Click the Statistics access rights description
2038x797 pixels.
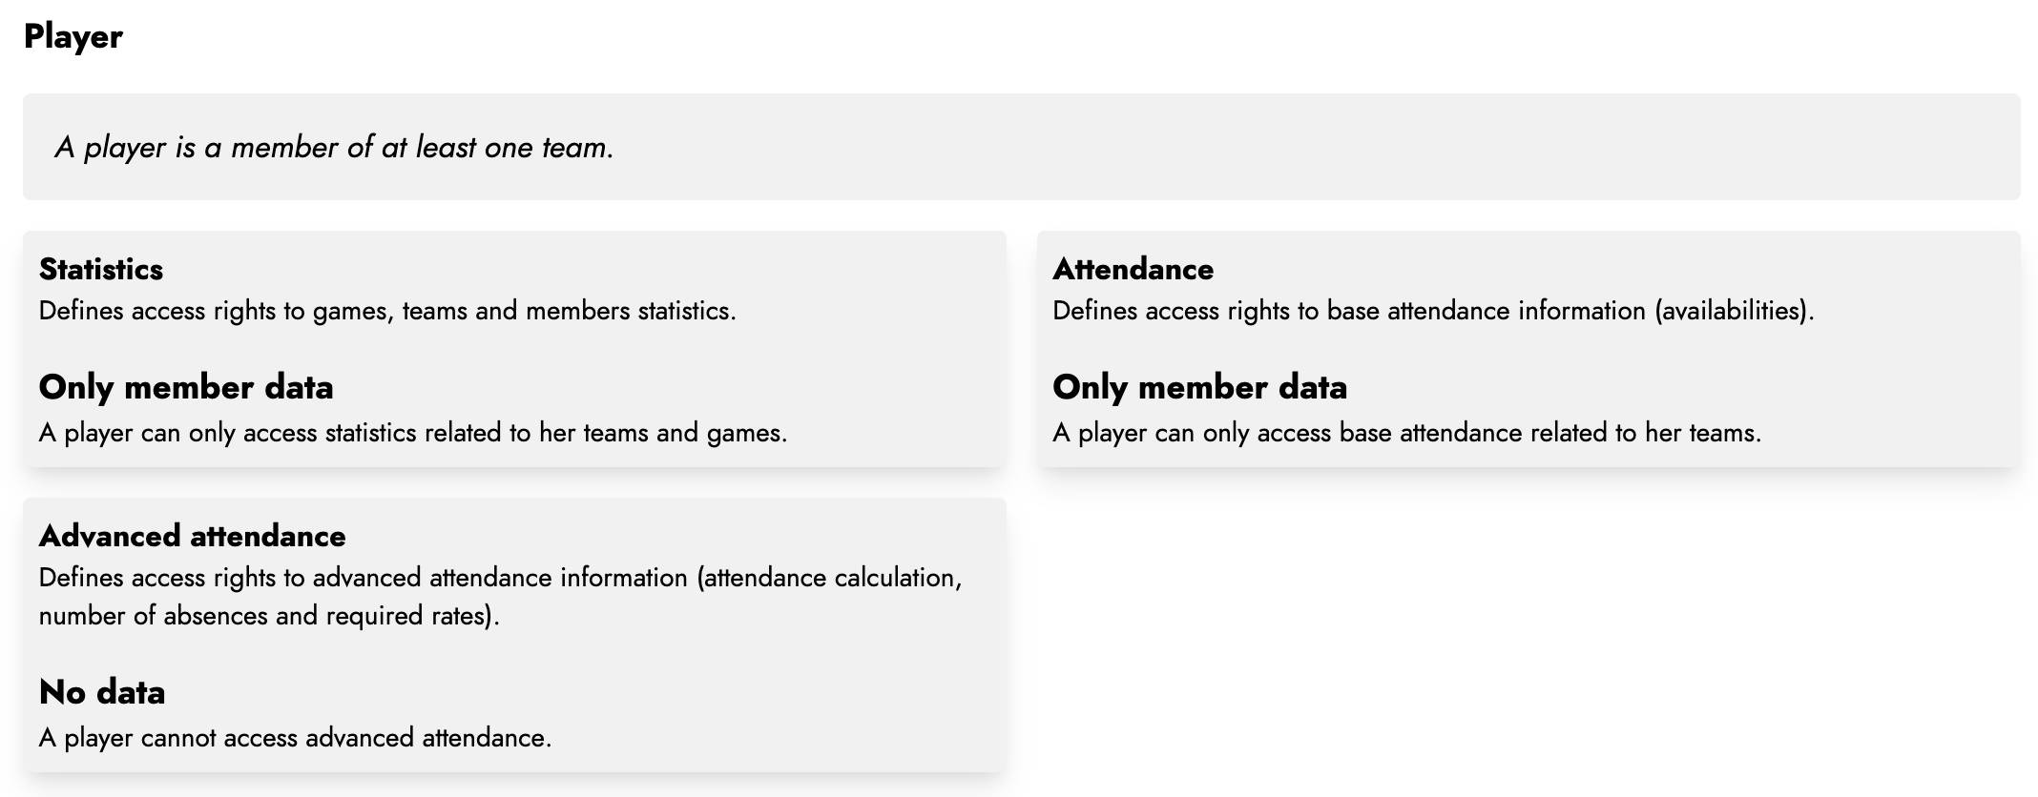387,311
